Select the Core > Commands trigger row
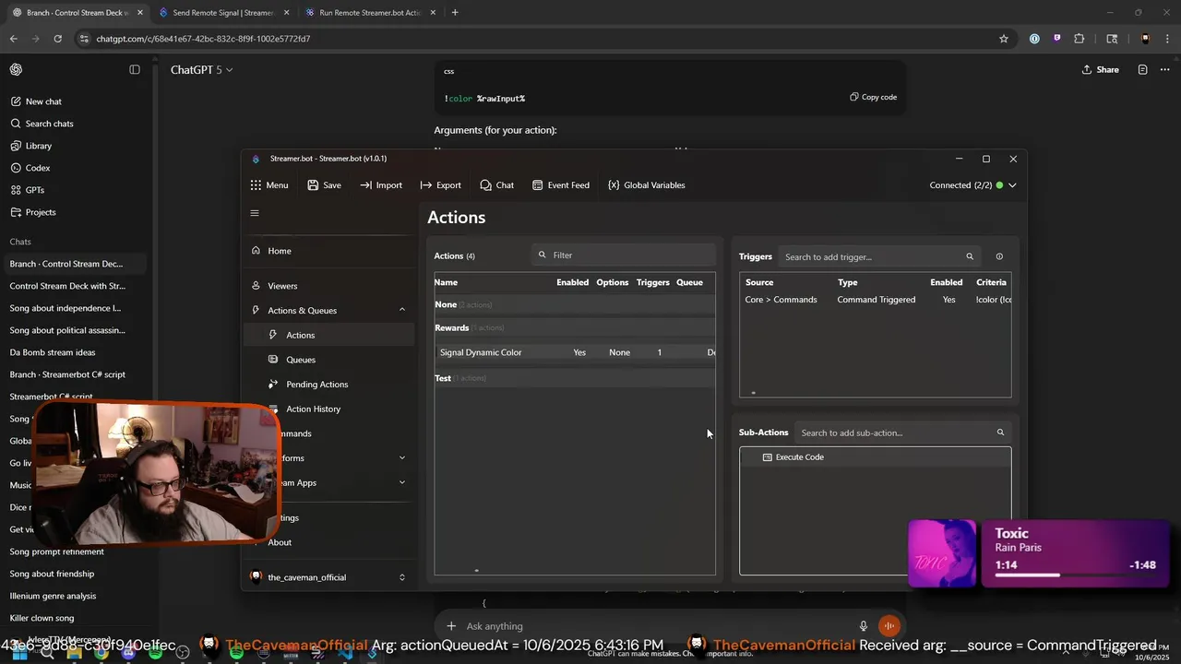This screenshot has width=1181, height=664. (875, 300)
